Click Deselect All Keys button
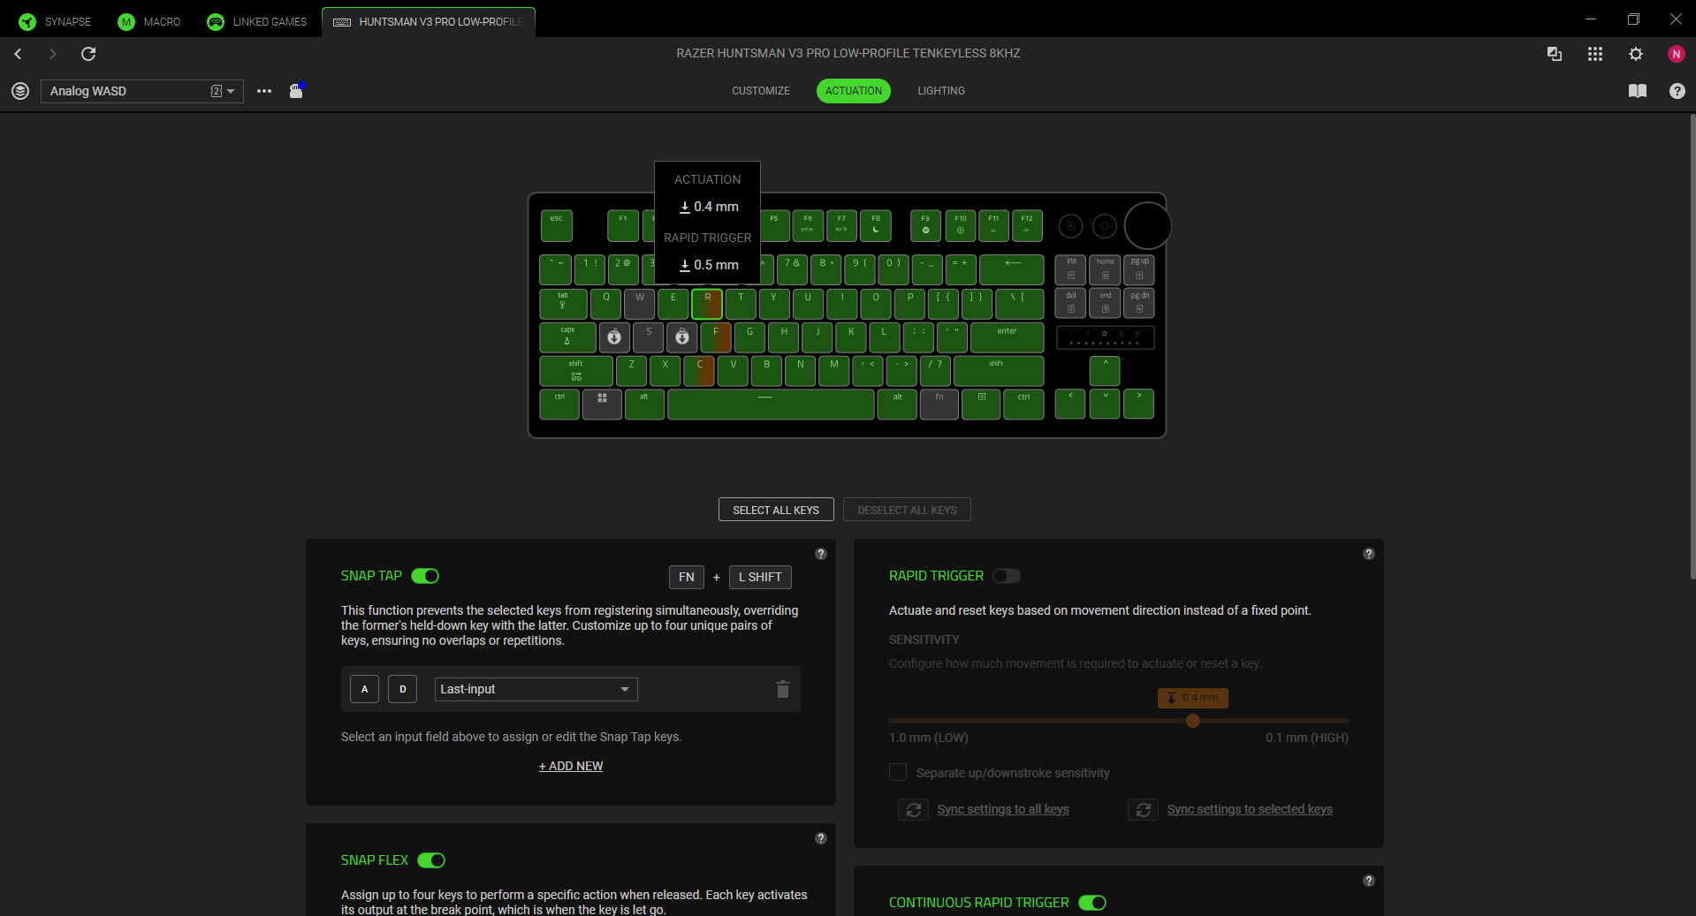Viewport: 1696px width, 916px height. [907, 510]
